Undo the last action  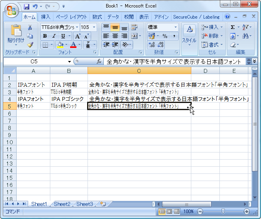35,6
